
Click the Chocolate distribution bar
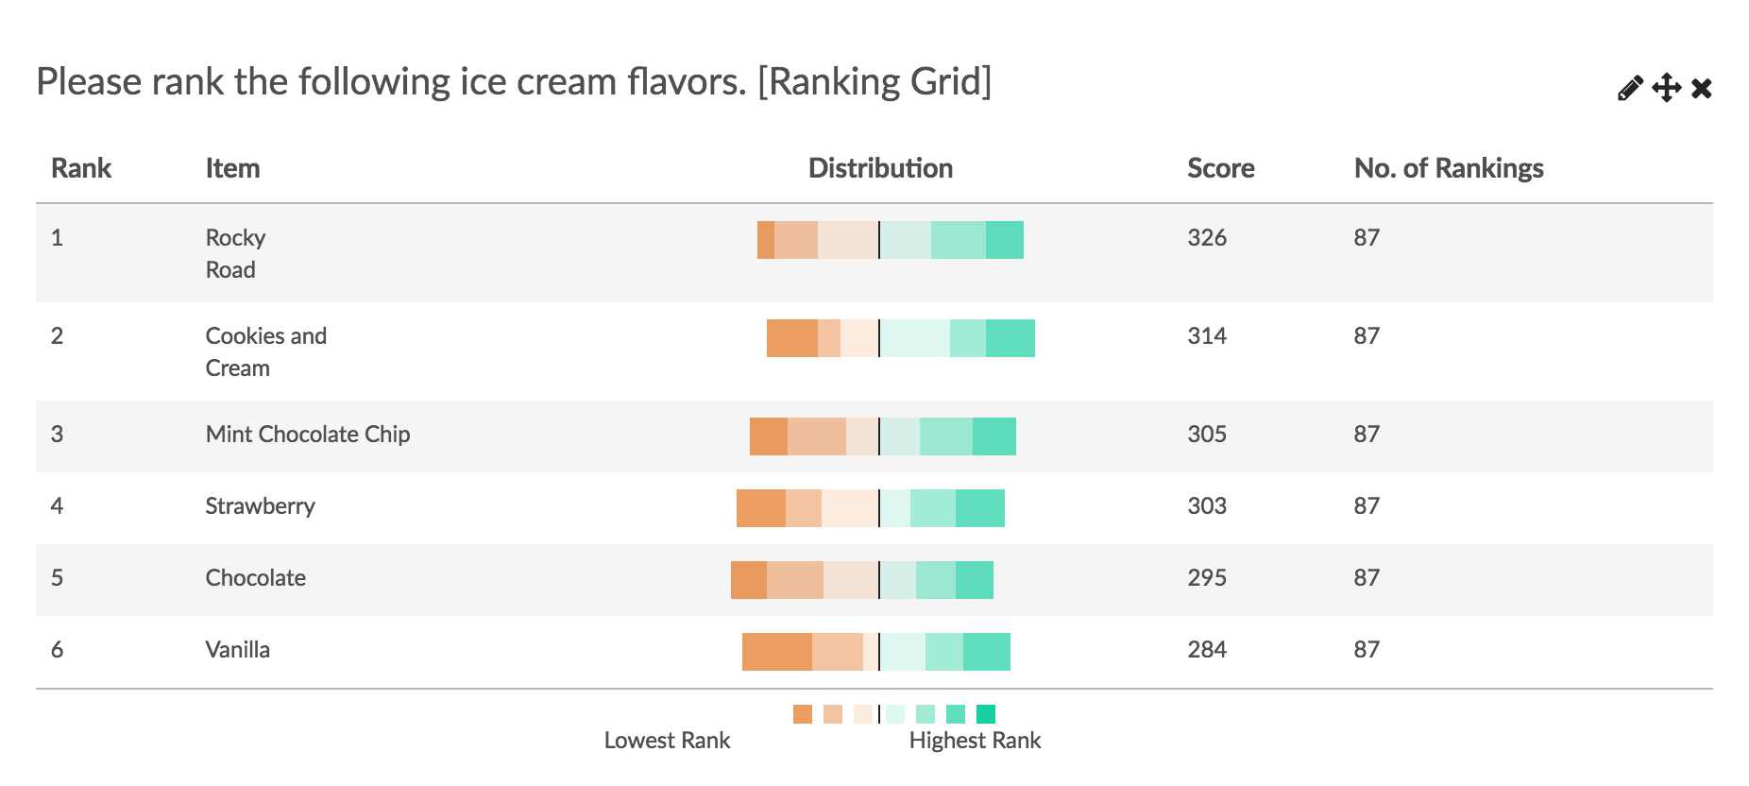[862, 580]
